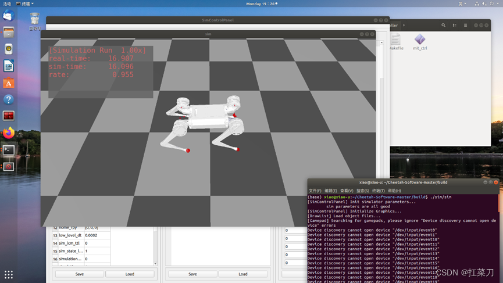Viewport: 503px width, 283px height.
Task: Toggle list view in the file manager
Action: point(455,26)
